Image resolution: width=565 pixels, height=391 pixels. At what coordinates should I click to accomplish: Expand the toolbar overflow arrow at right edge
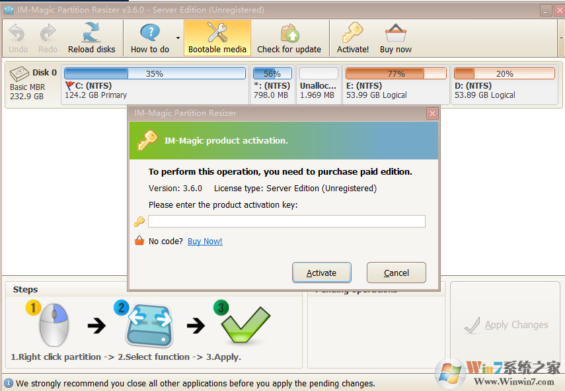(x=561, y=38)
